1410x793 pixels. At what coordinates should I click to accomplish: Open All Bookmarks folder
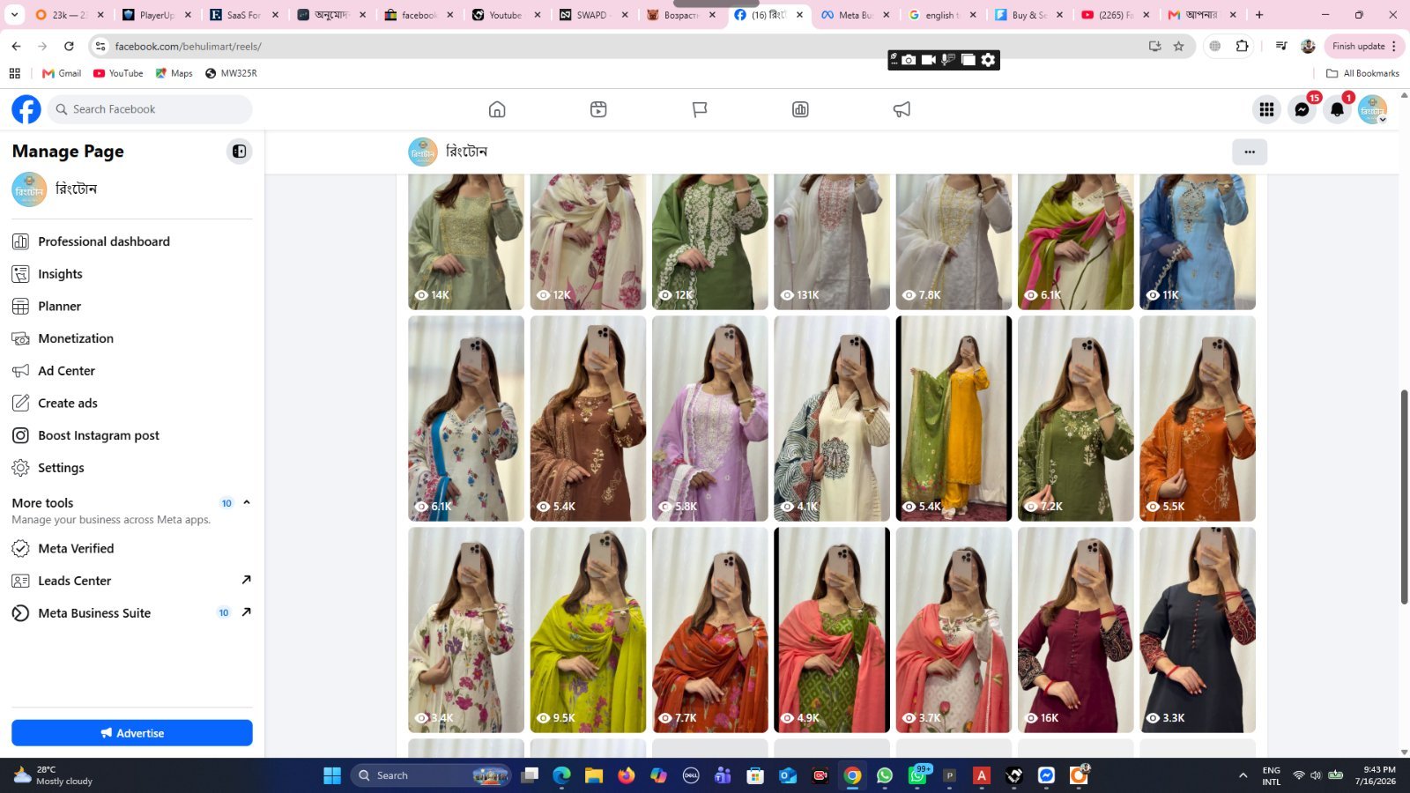(x=1362, y=73)
